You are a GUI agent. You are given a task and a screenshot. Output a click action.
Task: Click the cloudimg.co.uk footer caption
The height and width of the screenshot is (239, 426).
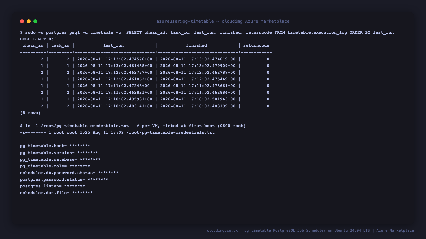[311, 230]
